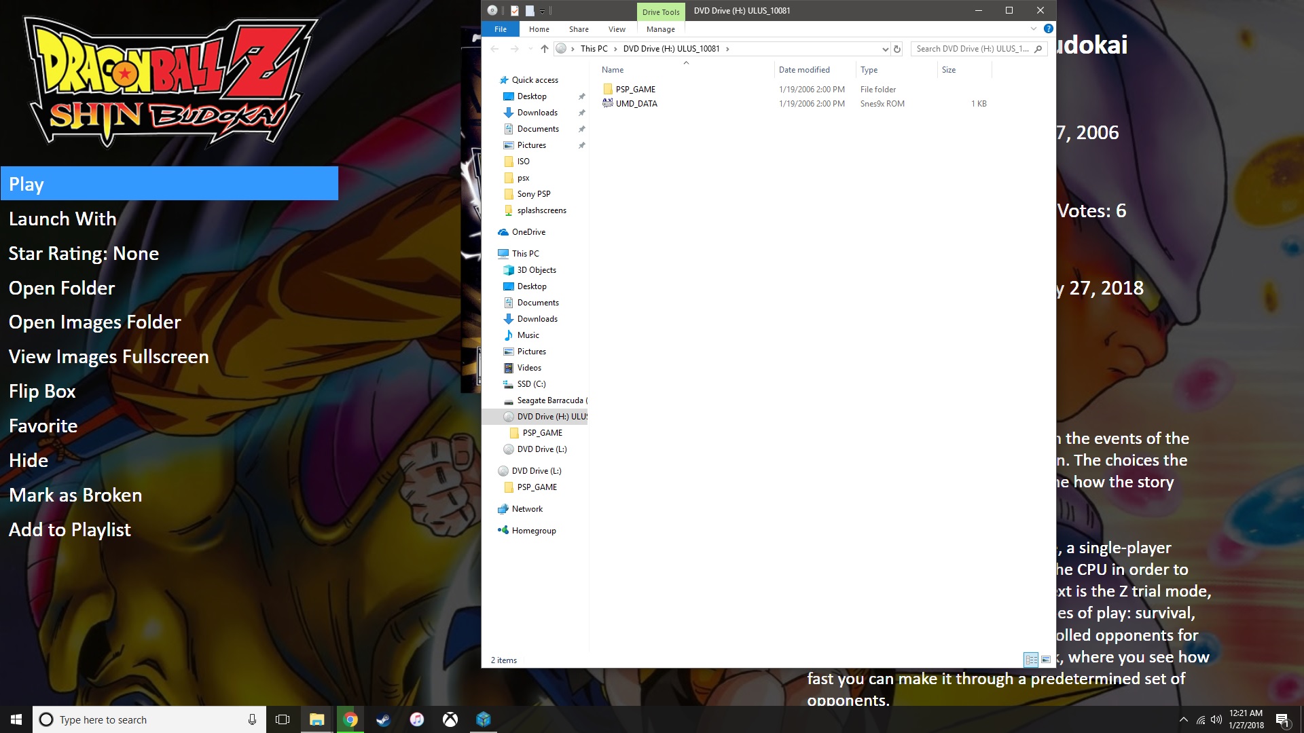
Task: Click New folder icon in title bar
Action: 530,10
